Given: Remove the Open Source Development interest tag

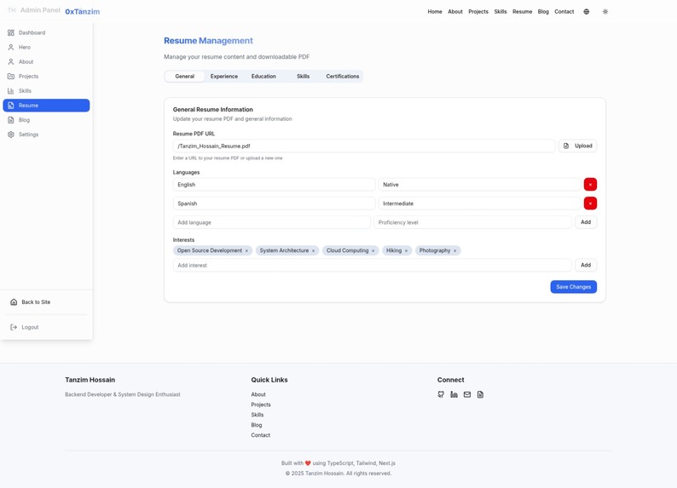Looking at the screenshot, I should pos(247,251).
